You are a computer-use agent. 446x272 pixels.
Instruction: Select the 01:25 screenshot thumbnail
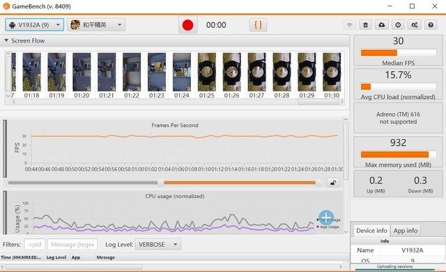pos(207,72)
